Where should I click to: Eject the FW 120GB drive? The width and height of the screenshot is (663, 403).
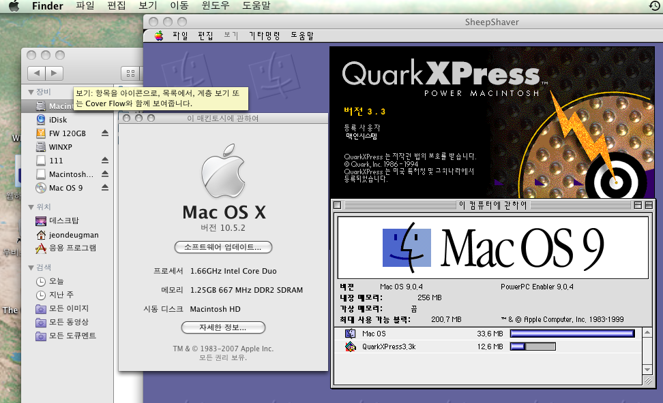point(105,133)
